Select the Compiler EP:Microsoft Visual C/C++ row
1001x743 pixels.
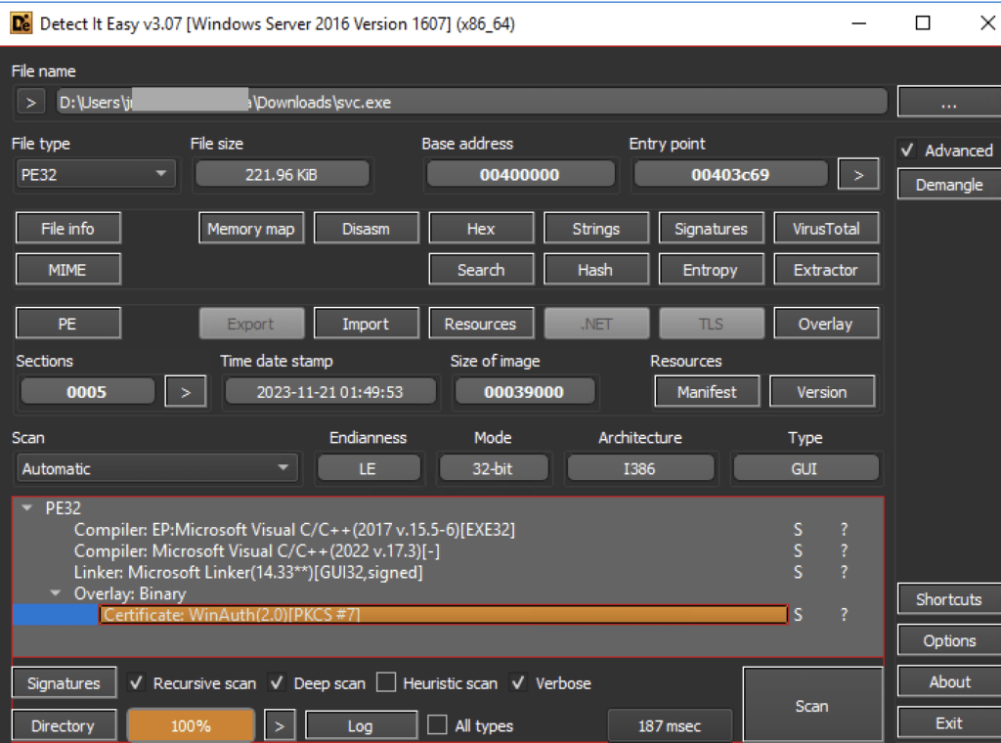[294, 530]
